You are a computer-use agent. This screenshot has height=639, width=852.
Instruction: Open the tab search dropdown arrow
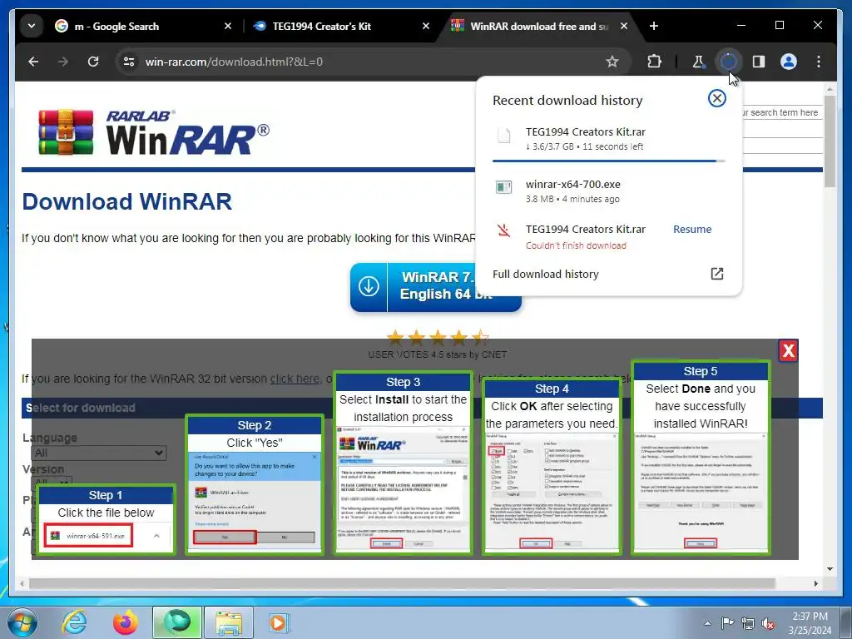tap(32, 26)
